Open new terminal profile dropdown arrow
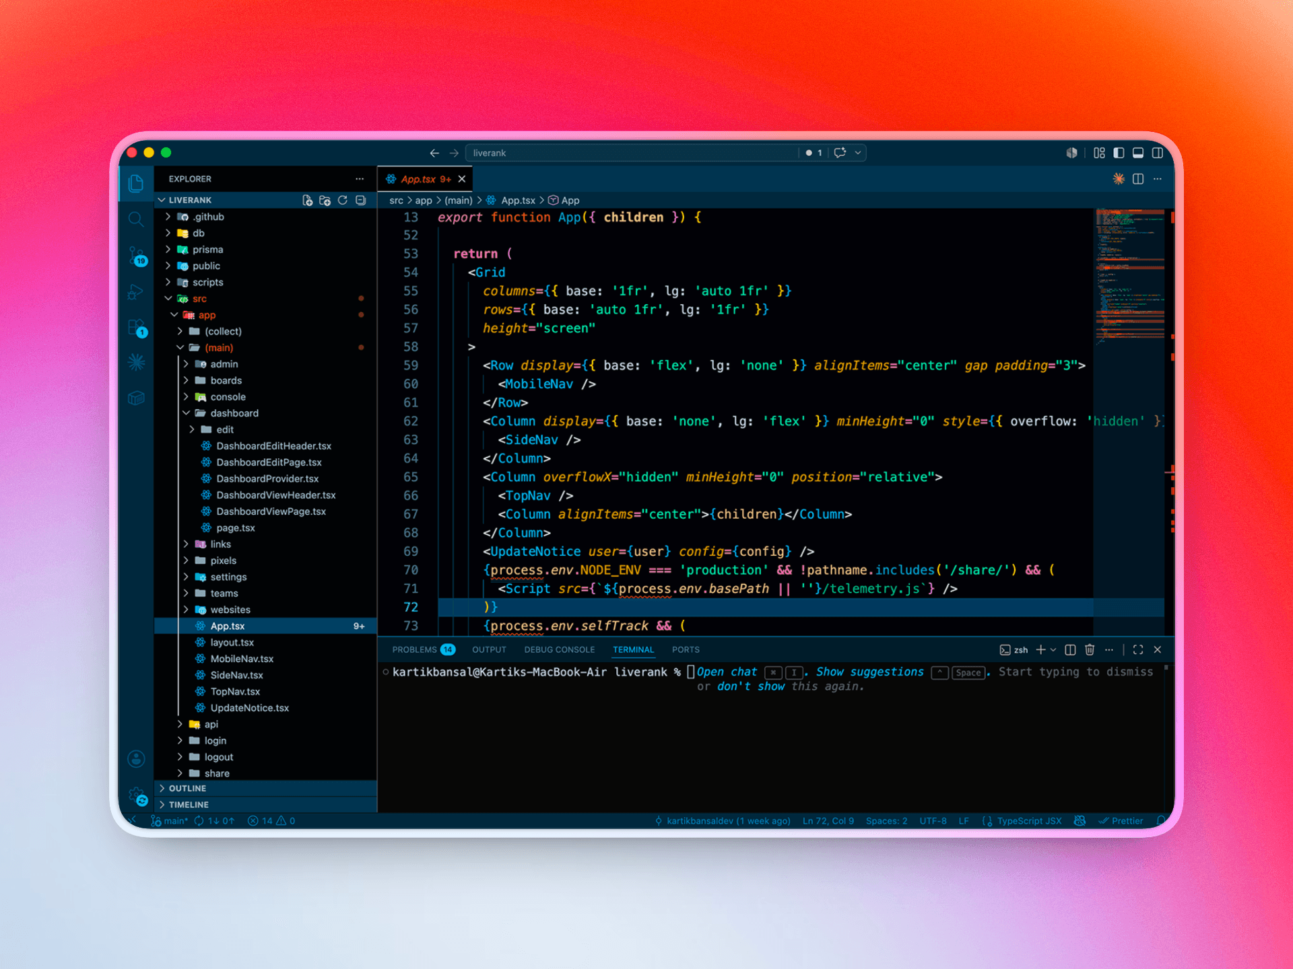Viewport: 1293px width, 969px height. [1053, 650]
